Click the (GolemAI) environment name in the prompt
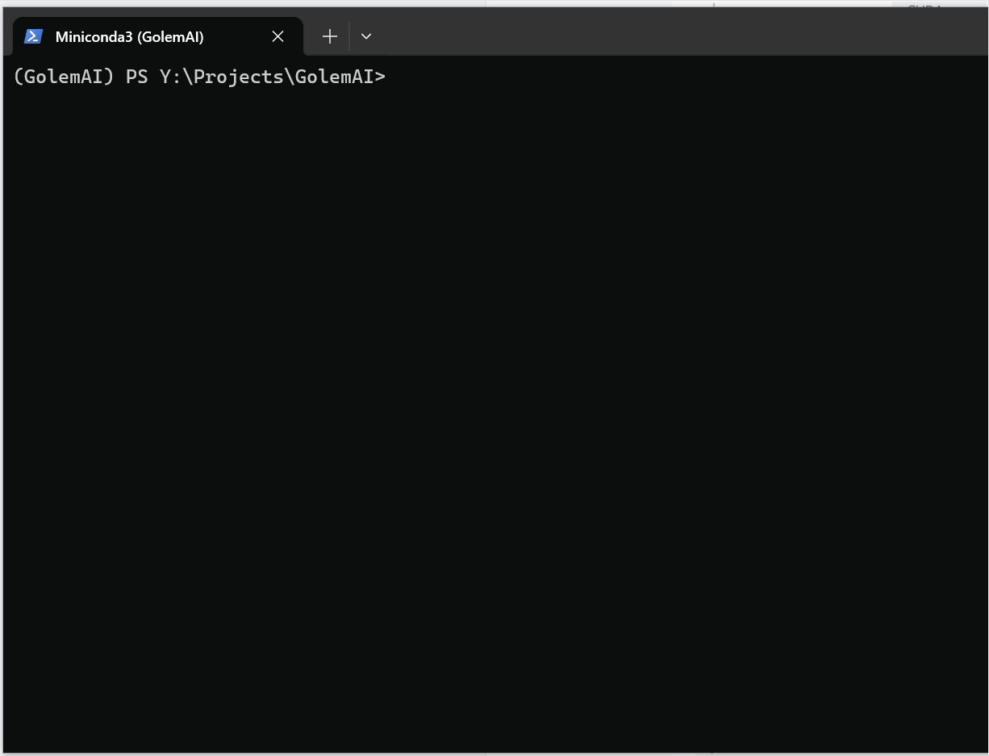This screenshot has height=756, width=989. point(64,77)
